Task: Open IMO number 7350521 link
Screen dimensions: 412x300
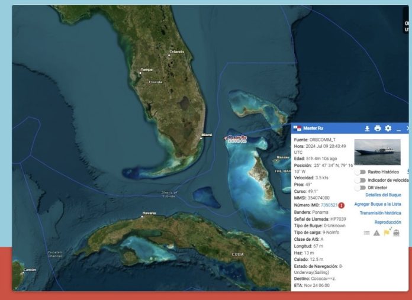Action: pos(329,205)
